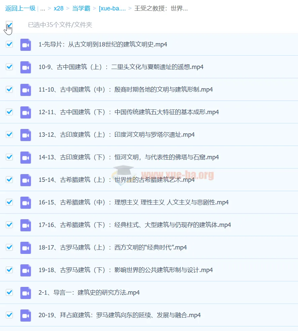Open file 13-12 古印度建筑（上）.mp4
The width and height of the screenshot is (298, 331).
tap(116, 135)
